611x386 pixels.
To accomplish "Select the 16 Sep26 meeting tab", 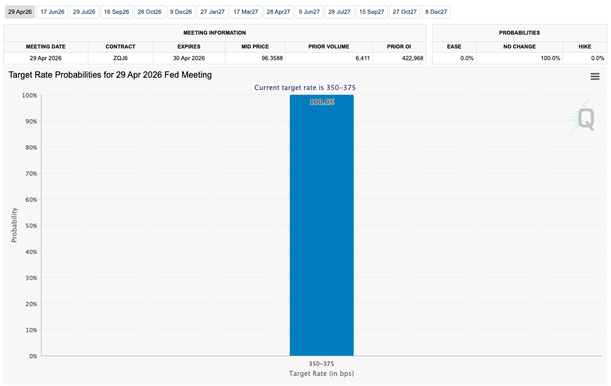I will click(117, 12).
